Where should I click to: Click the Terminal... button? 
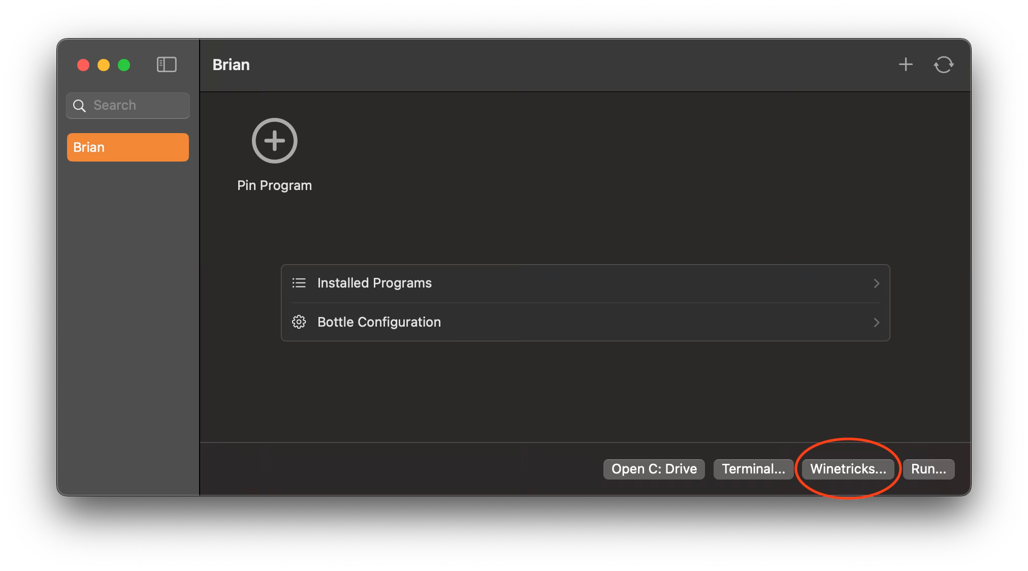coord(753,469)
